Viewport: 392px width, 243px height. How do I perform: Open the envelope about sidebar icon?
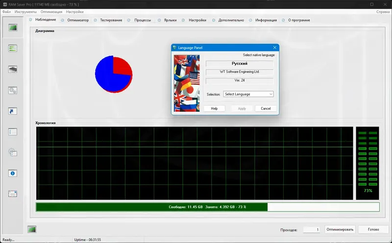(x=13, y=194)
